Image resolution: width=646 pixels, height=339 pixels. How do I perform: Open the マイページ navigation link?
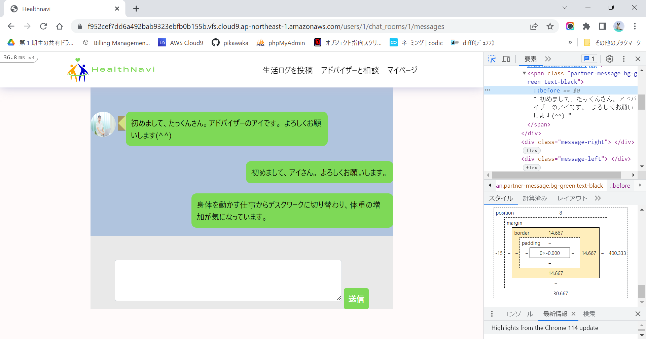(x=402, y=70)
